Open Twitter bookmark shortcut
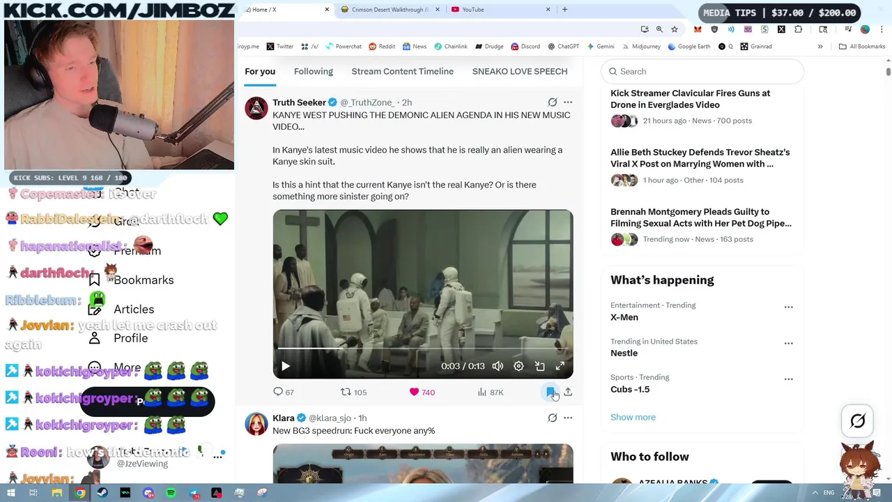This screenshot has width=892, height=502. [x=279, y=47]
